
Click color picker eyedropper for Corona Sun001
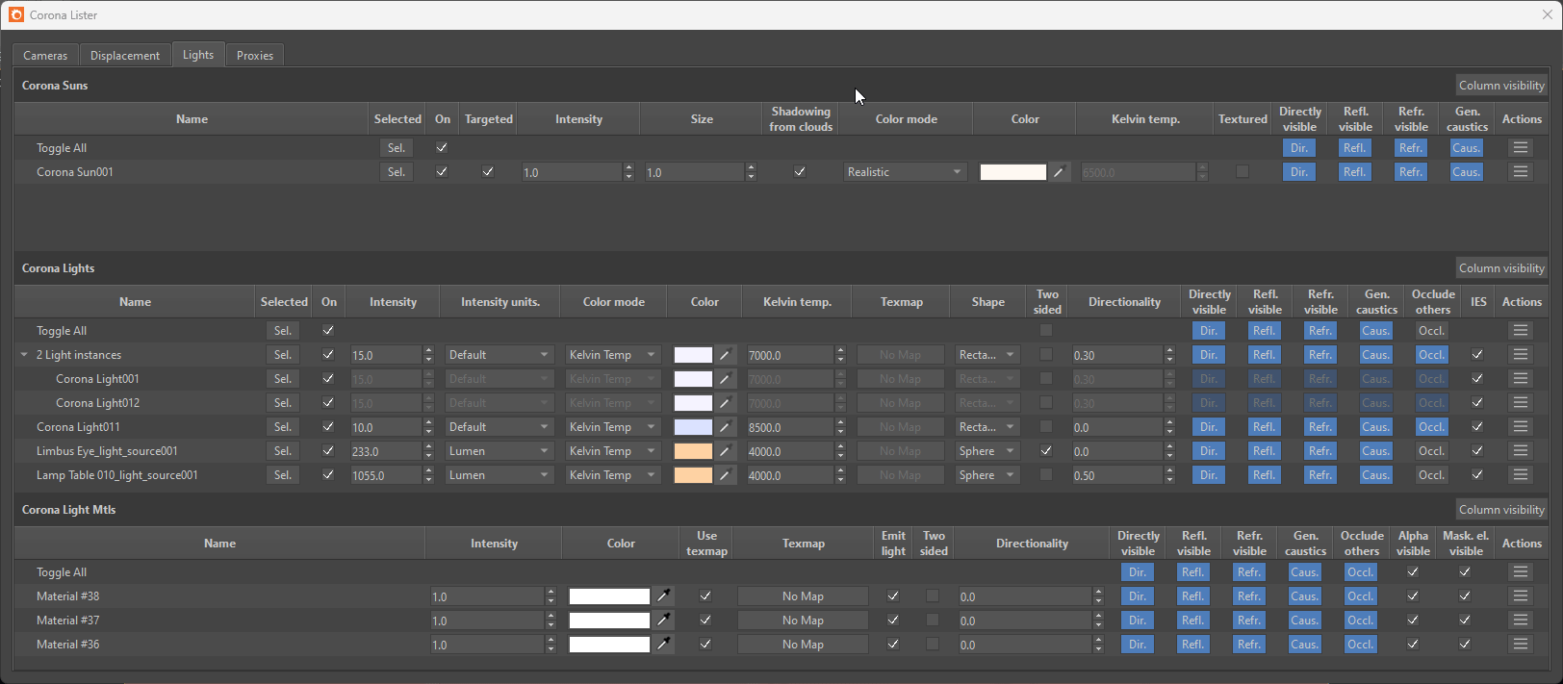pyautogui.click(x=1059, y=172)
